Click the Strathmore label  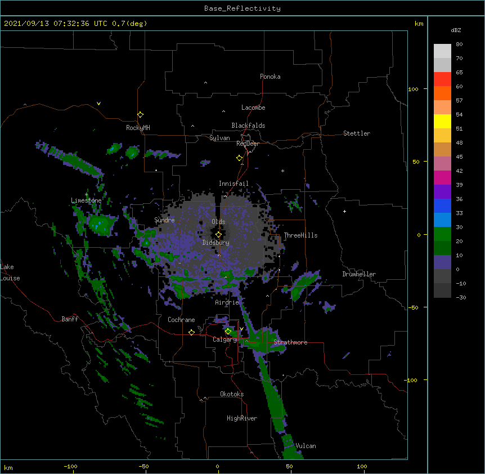tap(290, 342)
